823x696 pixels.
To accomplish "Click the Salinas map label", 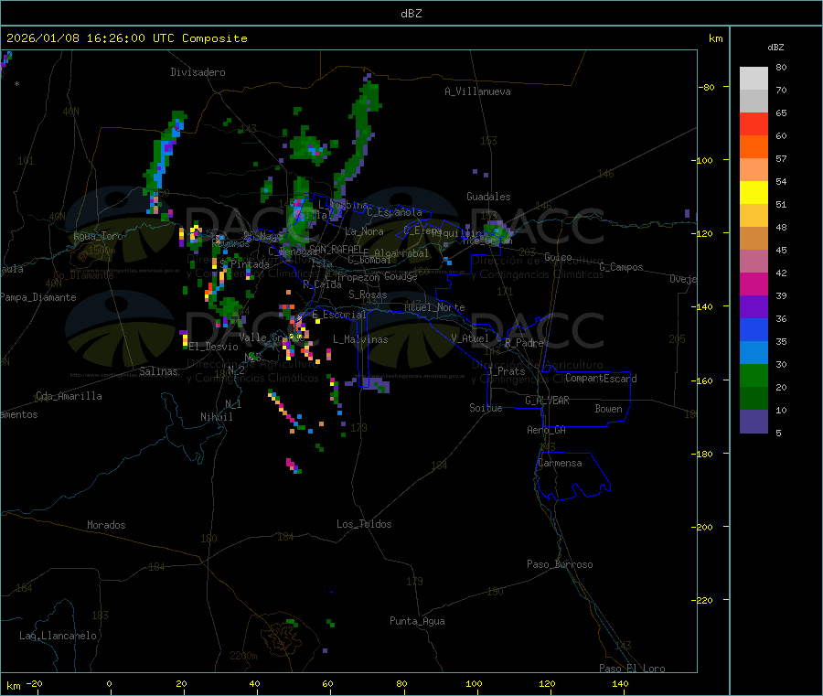I will (x=158, y=371).
